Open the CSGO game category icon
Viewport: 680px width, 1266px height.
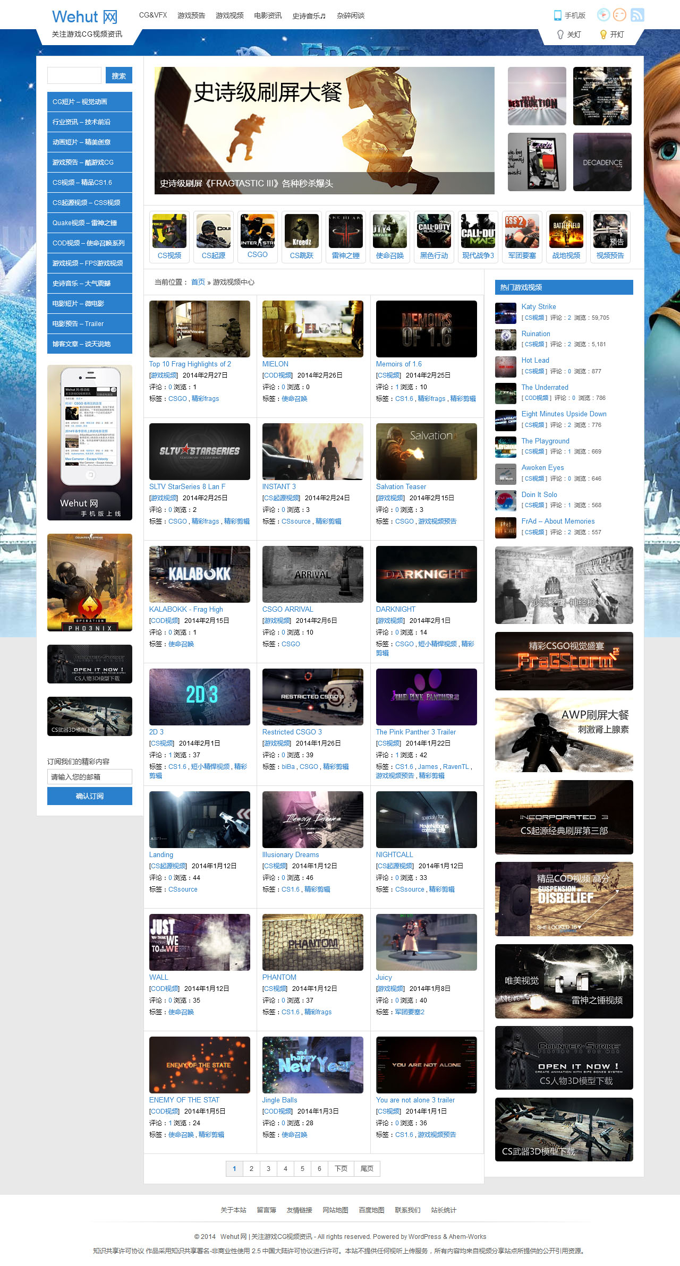coord(258,237)
